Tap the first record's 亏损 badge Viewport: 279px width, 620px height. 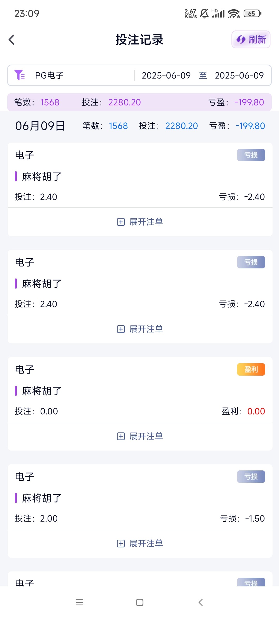(251, 155)
